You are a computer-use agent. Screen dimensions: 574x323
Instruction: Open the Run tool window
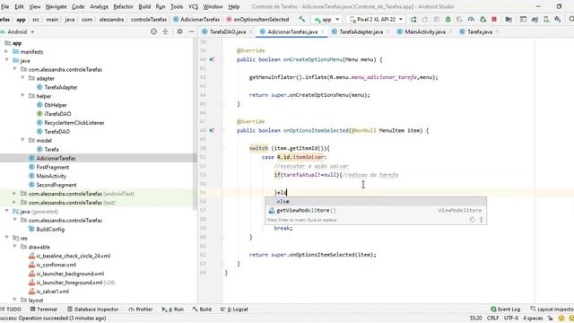point(173,309)
